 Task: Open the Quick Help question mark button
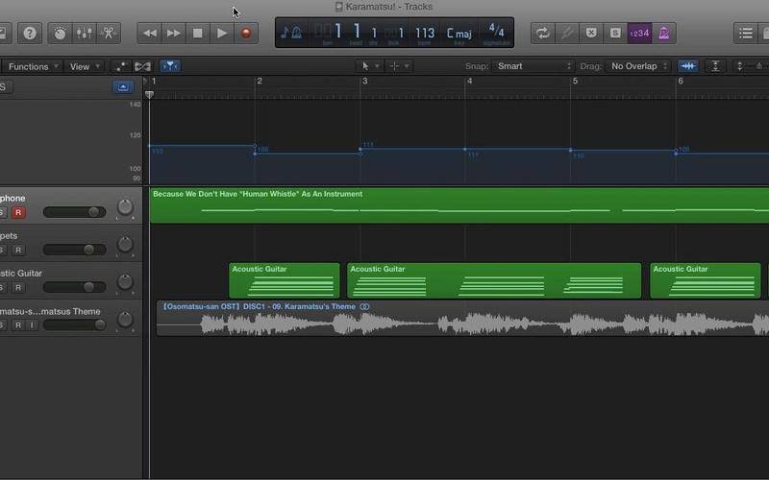30,33
